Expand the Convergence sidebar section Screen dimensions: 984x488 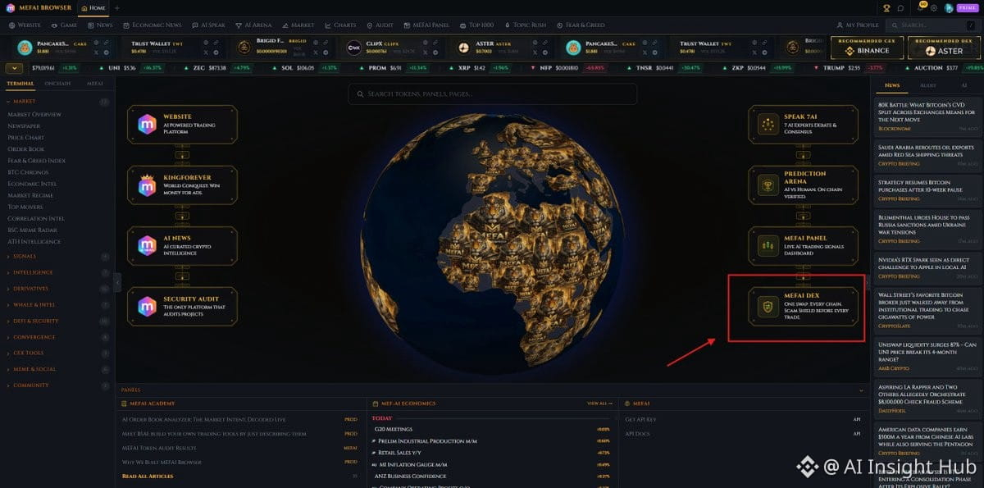(57, 337)
